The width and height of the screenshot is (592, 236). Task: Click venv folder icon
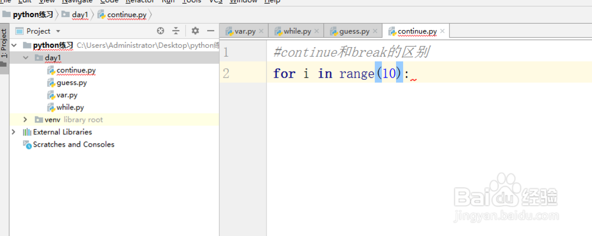click(38, 119)
